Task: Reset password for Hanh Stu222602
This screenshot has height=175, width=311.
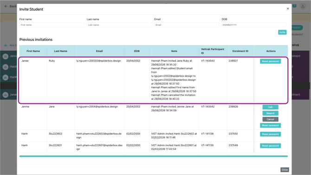Action: 270,134
